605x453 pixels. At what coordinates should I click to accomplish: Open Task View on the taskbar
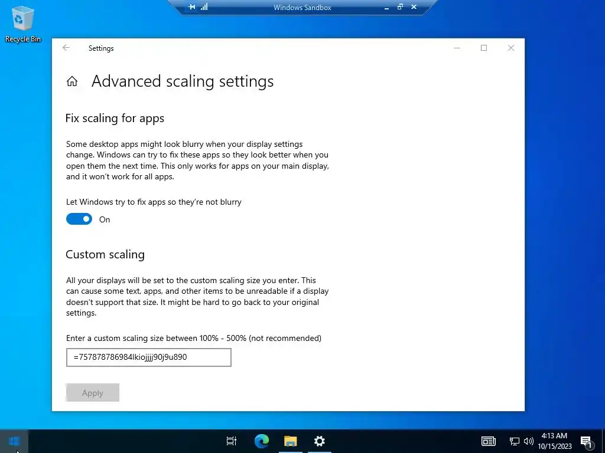tap(232, 441)
